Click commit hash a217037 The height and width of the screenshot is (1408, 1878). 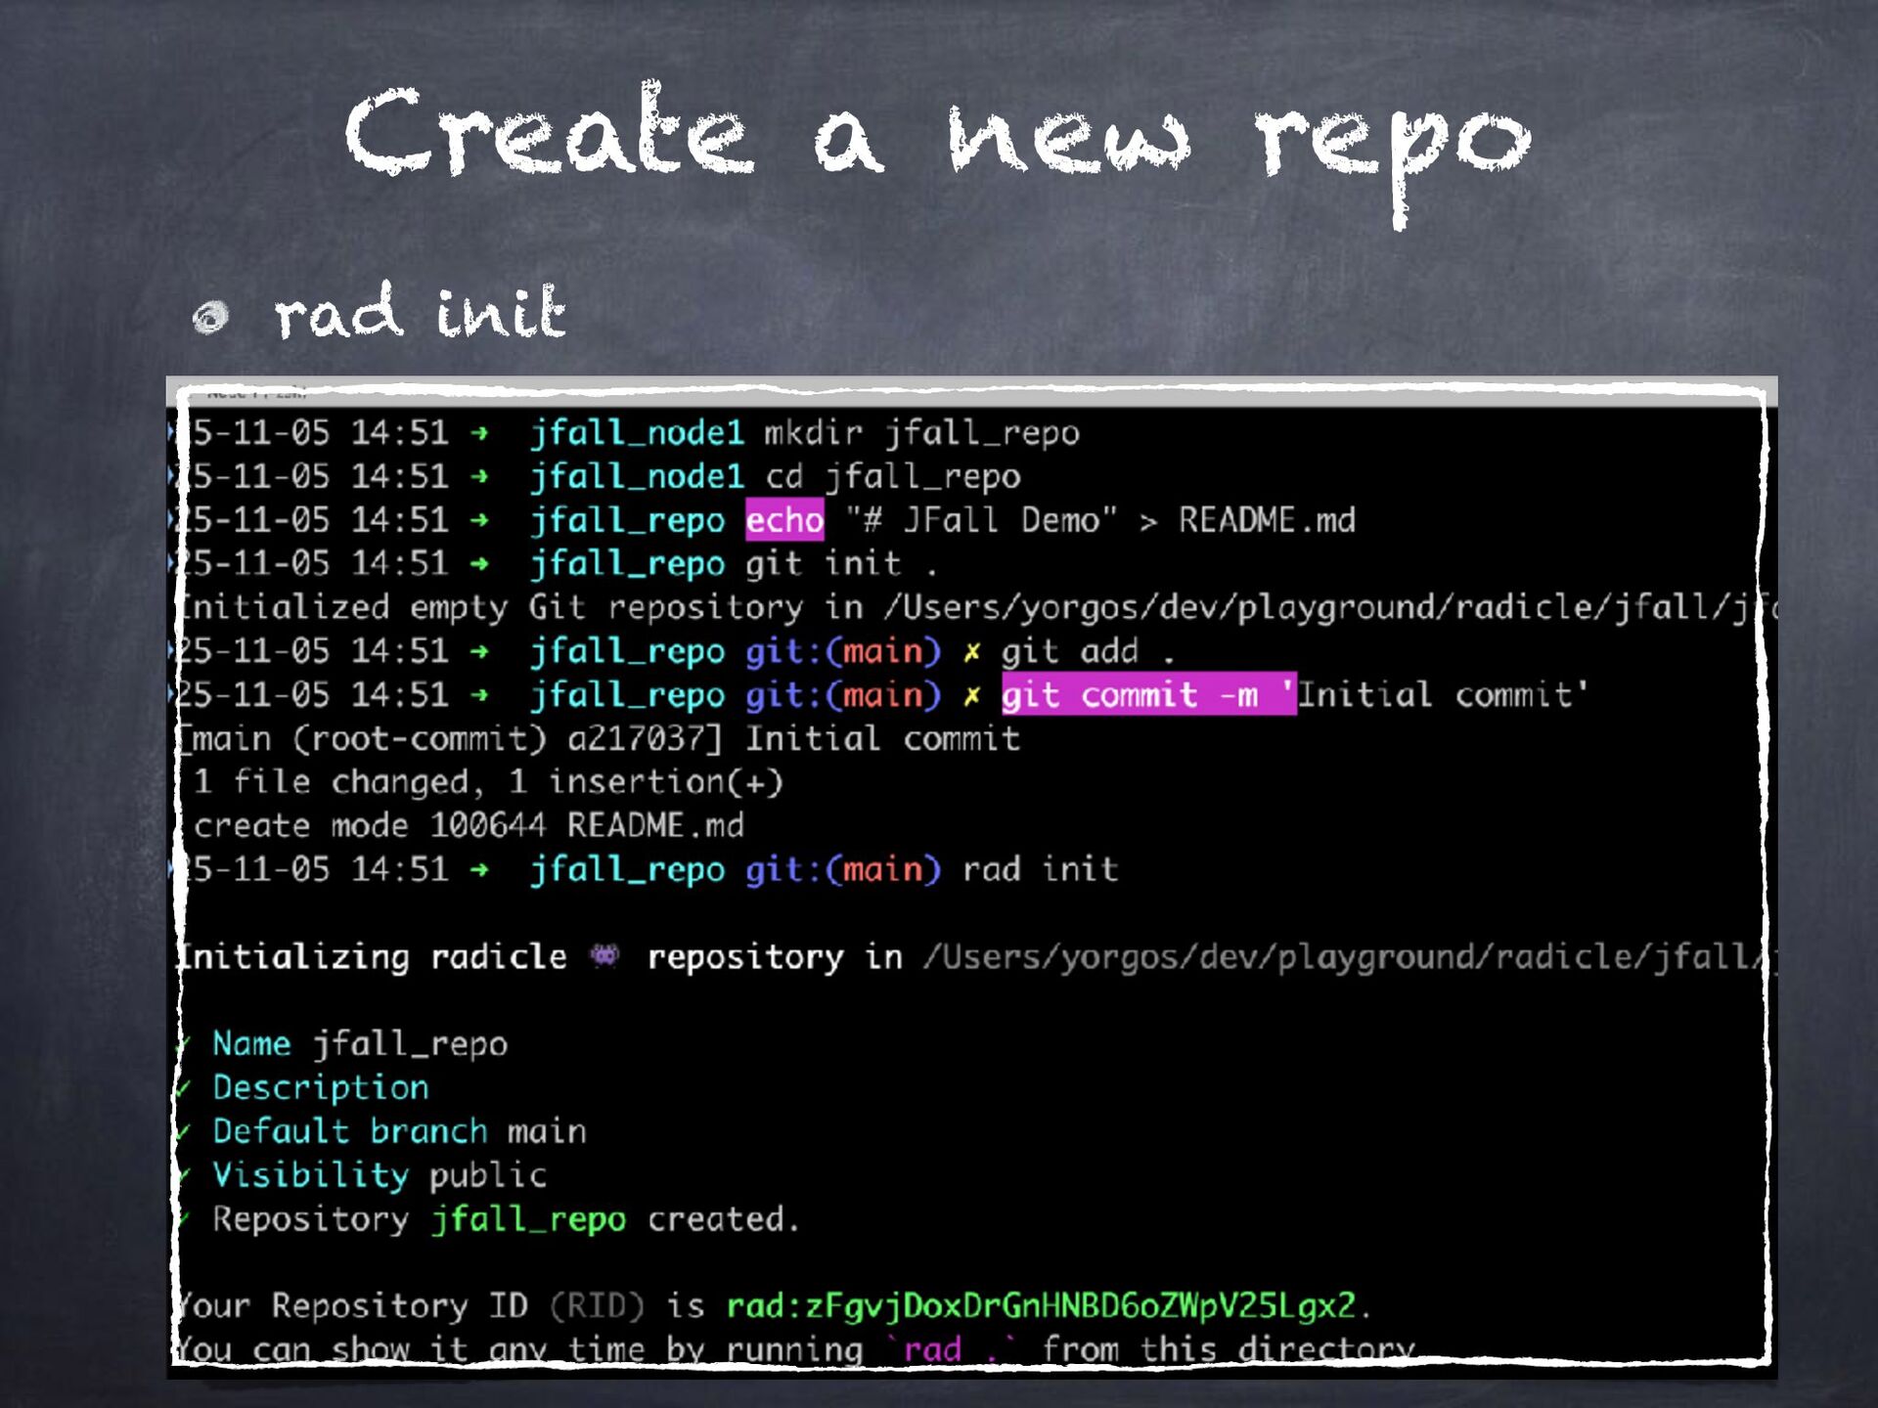click(634, 738)
